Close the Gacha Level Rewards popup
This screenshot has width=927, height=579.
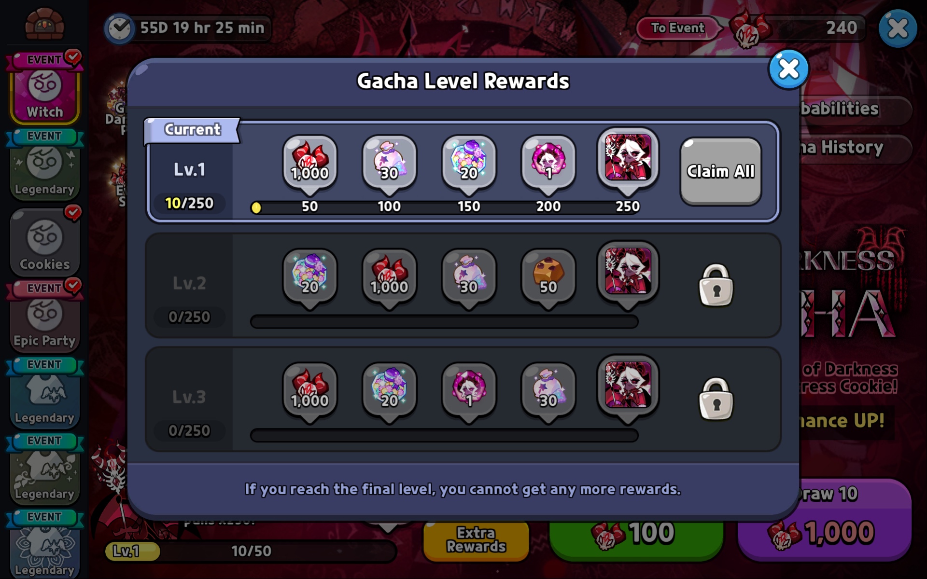point(788,69)
